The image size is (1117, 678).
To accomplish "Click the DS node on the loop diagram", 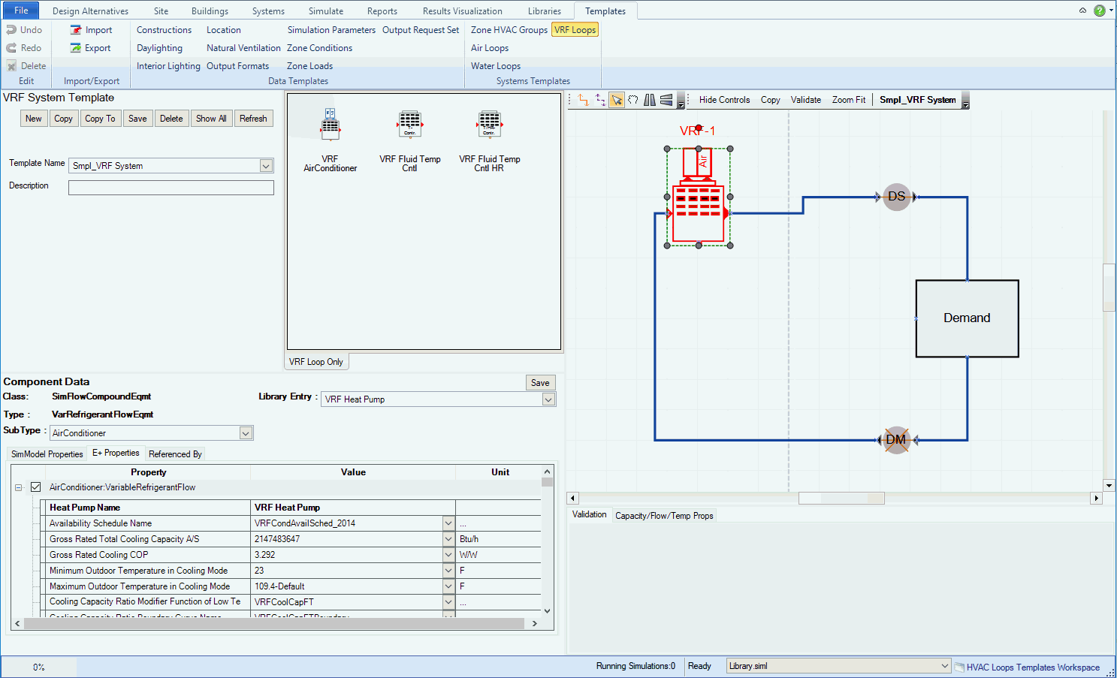I will [x=896, y=197].
